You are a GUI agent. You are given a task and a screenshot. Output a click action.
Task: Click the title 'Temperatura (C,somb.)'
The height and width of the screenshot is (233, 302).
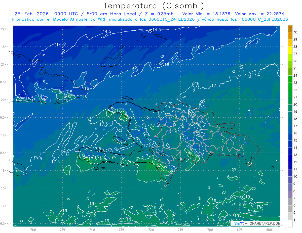point(154,6)
